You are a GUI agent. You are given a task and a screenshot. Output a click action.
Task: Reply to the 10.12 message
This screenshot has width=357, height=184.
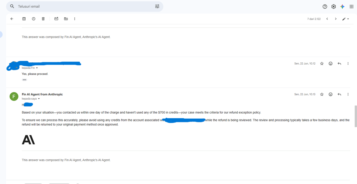[x=339, y=63]
